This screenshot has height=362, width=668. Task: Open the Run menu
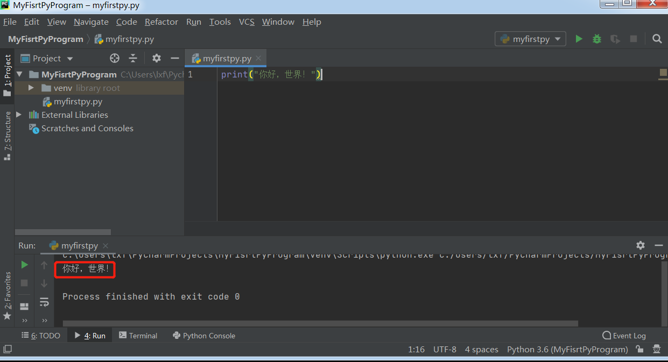194,22
